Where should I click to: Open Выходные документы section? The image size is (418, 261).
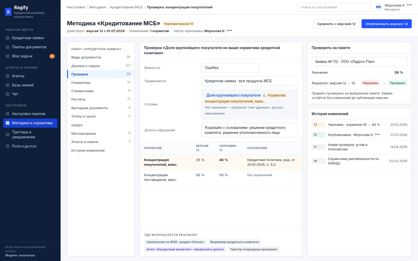[101, 108]
